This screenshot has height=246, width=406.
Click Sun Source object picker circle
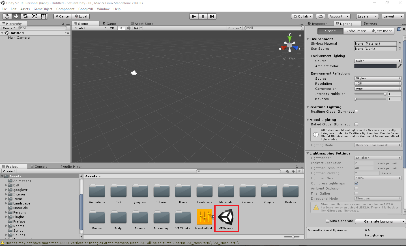(x=400, y=49)
